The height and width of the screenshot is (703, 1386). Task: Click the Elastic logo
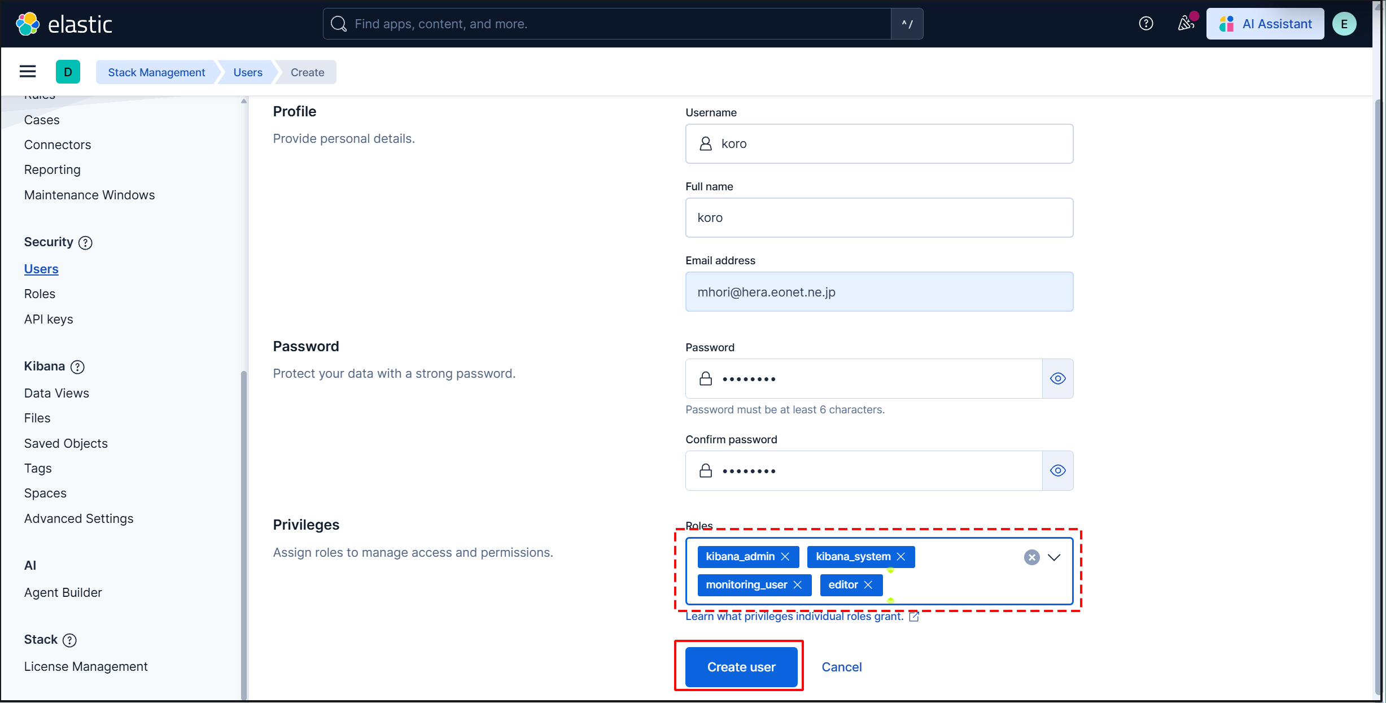[64, 24]
